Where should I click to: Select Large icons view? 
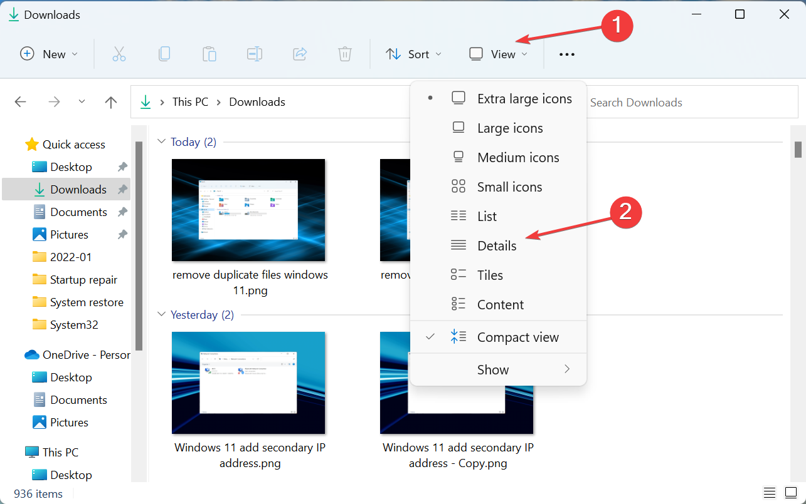pos(498,128)
